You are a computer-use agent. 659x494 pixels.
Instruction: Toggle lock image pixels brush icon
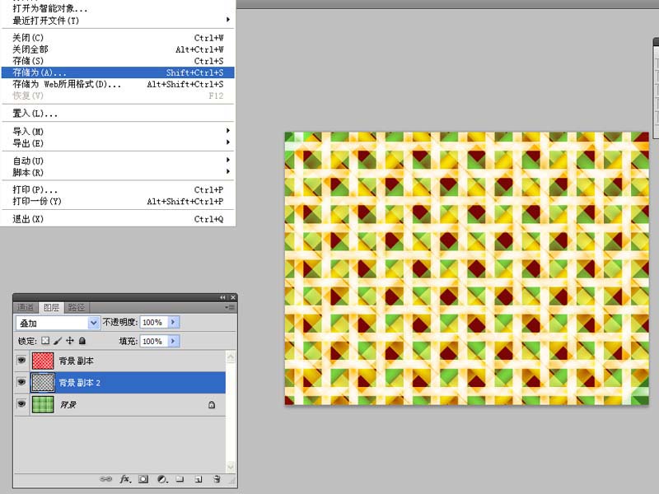(x=58, y=341)
